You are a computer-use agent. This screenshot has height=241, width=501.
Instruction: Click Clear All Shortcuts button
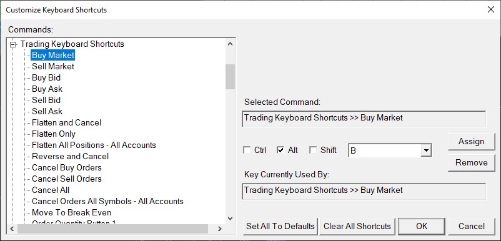coord(357,226)
